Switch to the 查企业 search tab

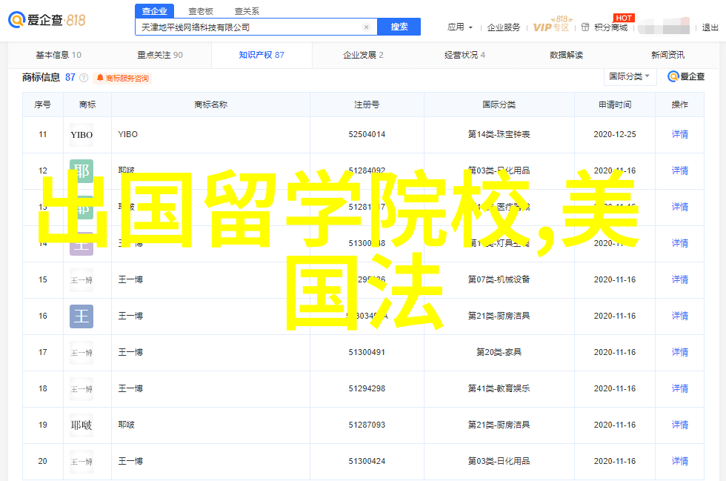[155, 10]
